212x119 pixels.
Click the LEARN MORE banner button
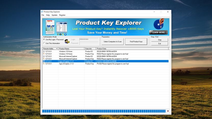pos(158,32)
